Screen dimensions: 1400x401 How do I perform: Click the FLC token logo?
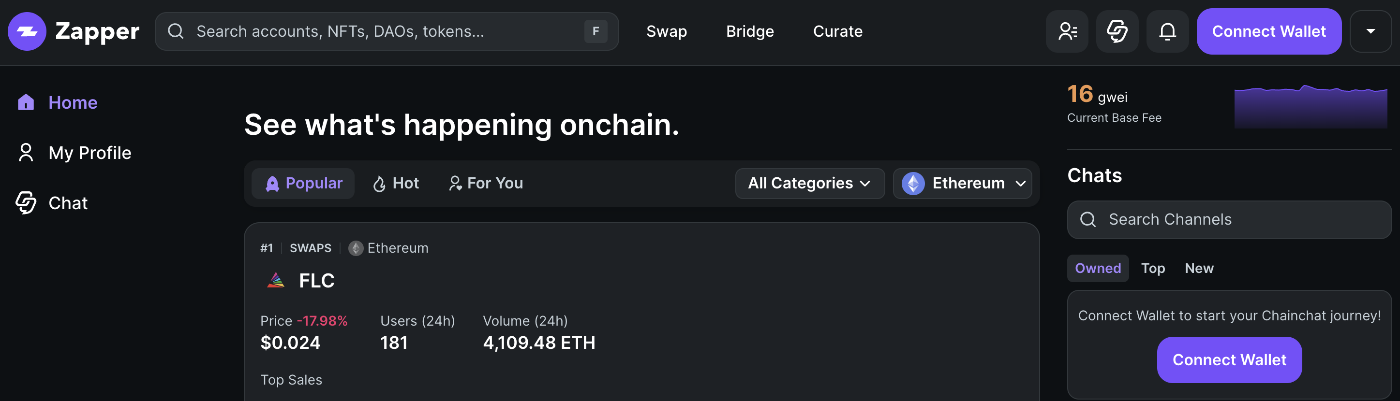click(x=276, y=281)
